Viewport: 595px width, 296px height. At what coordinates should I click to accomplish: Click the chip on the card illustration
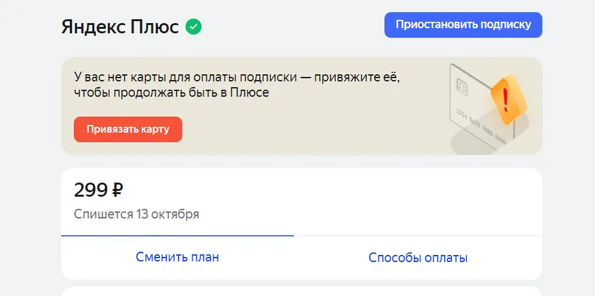pyautogui.click(x=461, y=86)
